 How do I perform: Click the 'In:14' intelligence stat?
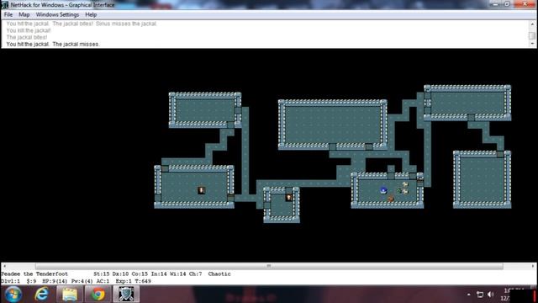(159, 274)
